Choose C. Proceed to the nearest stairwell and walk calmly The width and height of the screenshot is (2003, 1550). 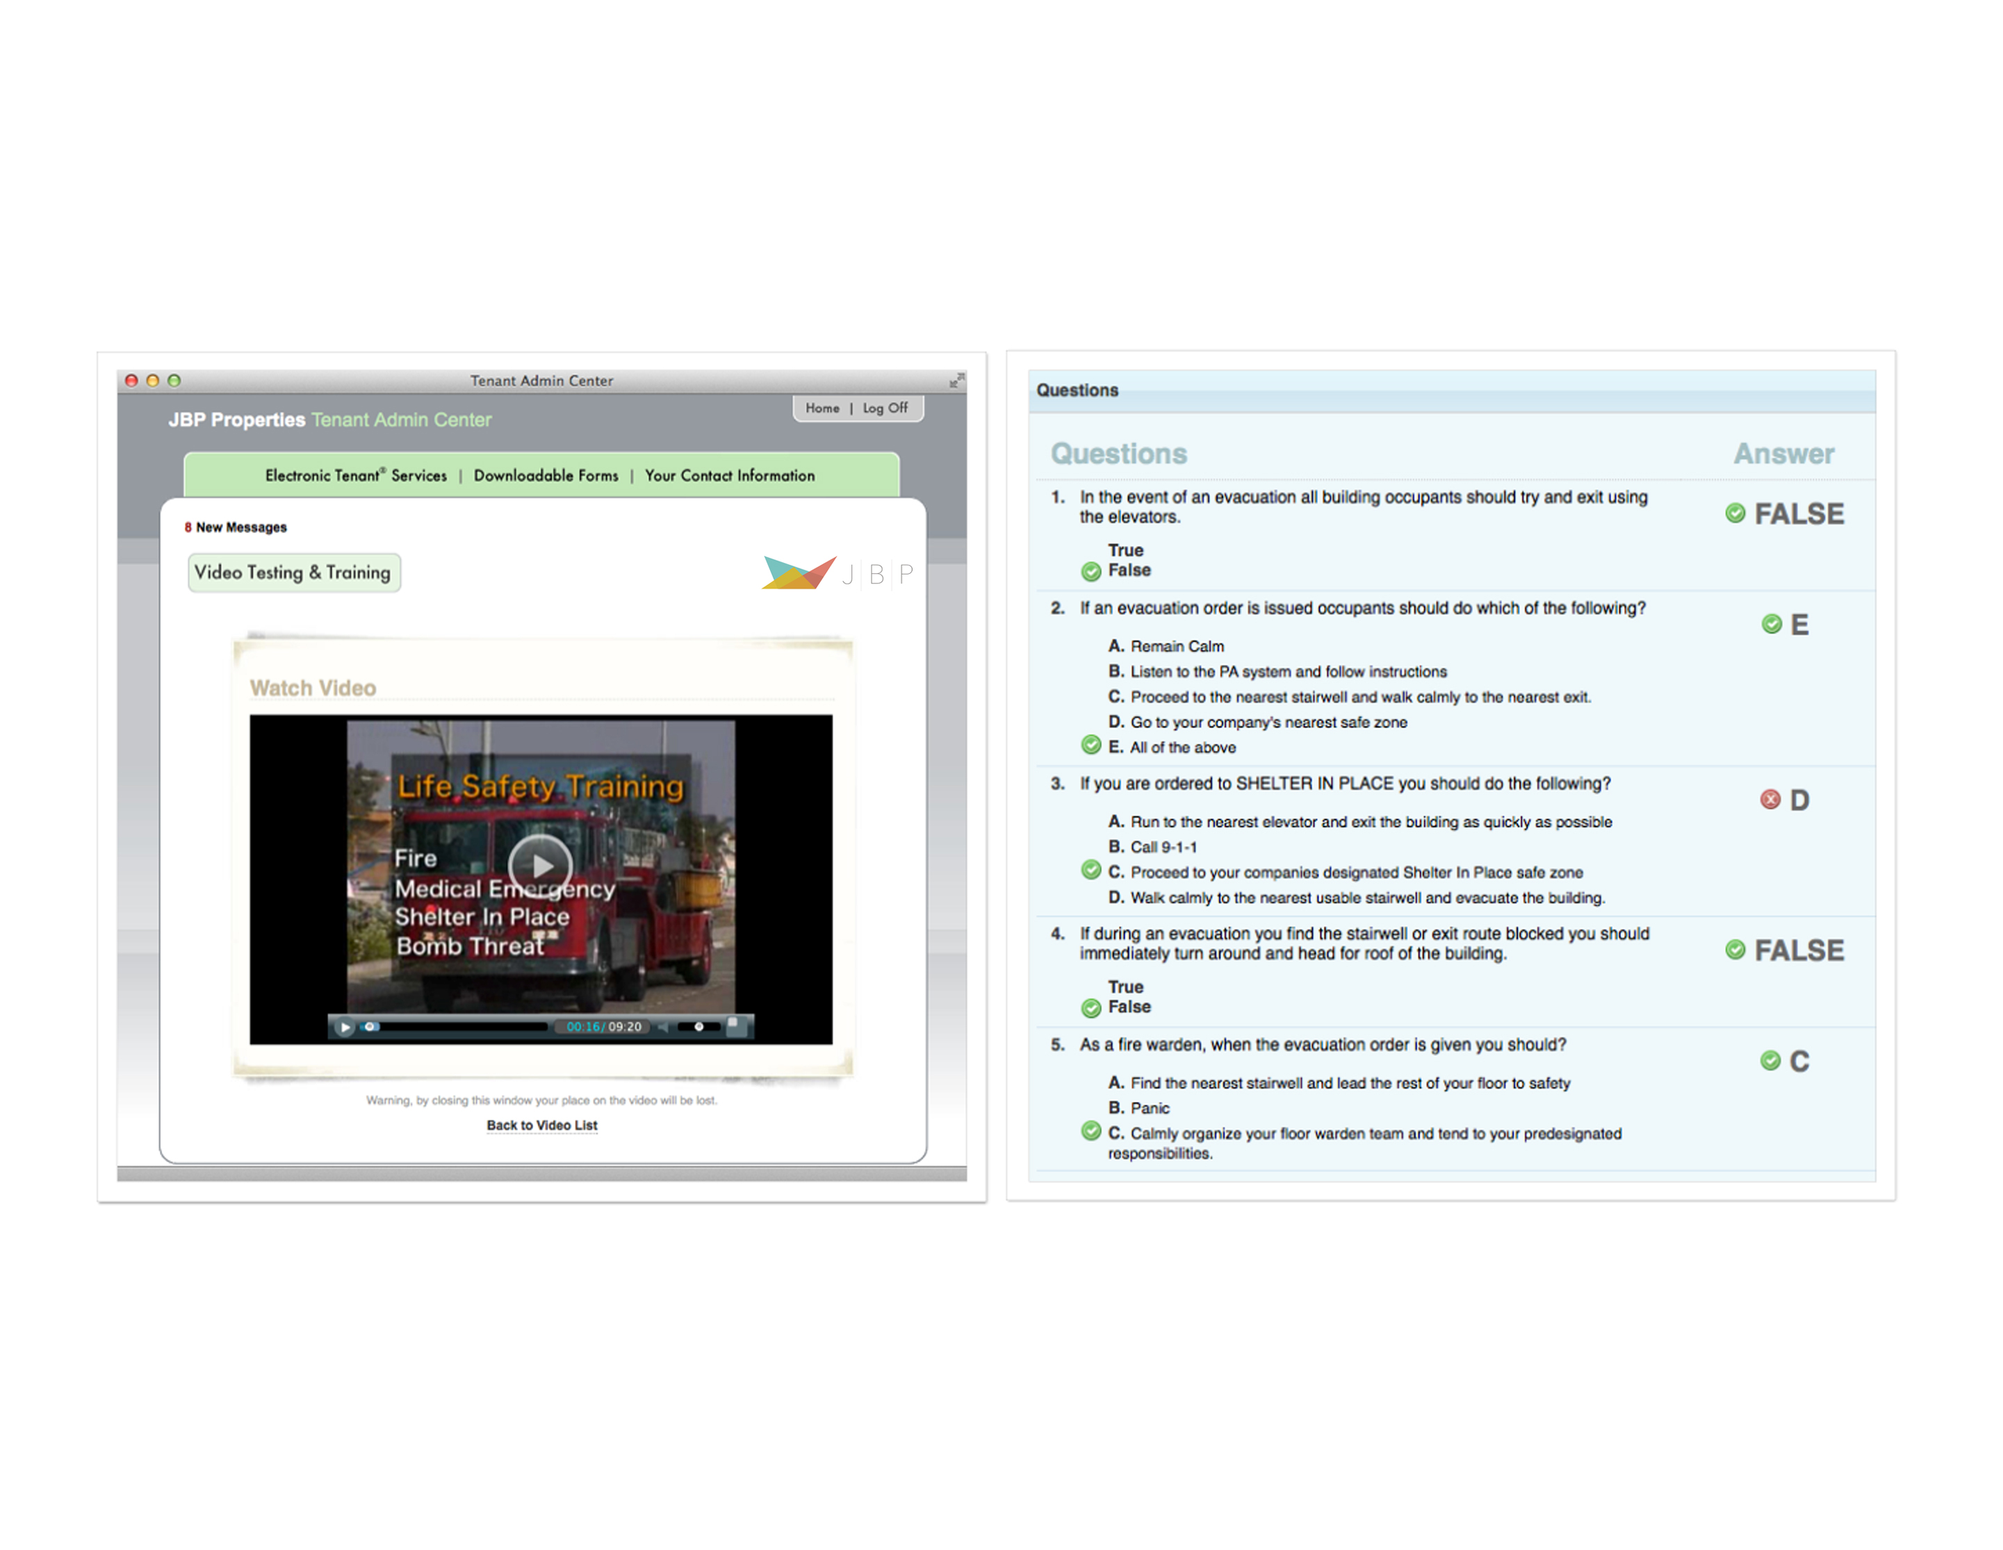pos(1349,698)
